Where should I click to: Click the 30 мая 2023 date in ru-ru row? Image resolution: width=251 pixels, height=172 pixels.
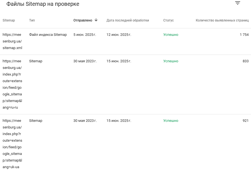click(x=85, y=61)
